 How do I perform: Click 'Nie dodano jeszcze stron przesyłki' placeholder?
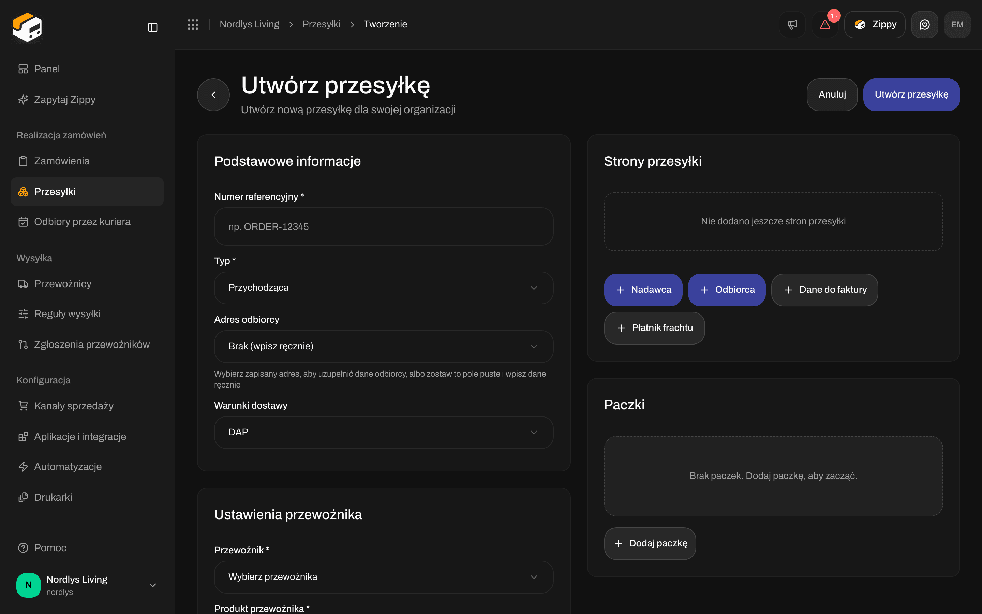pos(773,221)
